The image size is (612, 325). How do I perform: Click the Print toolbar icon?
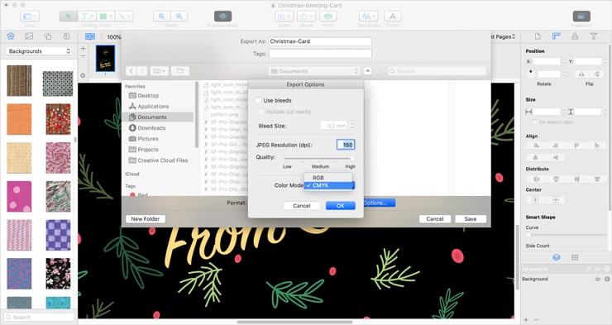pos(328,16)
